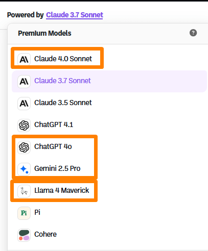Click the Anthropic icon beside Claude 3.5 Sonnet
208x251 pixels.
point(24,103)
